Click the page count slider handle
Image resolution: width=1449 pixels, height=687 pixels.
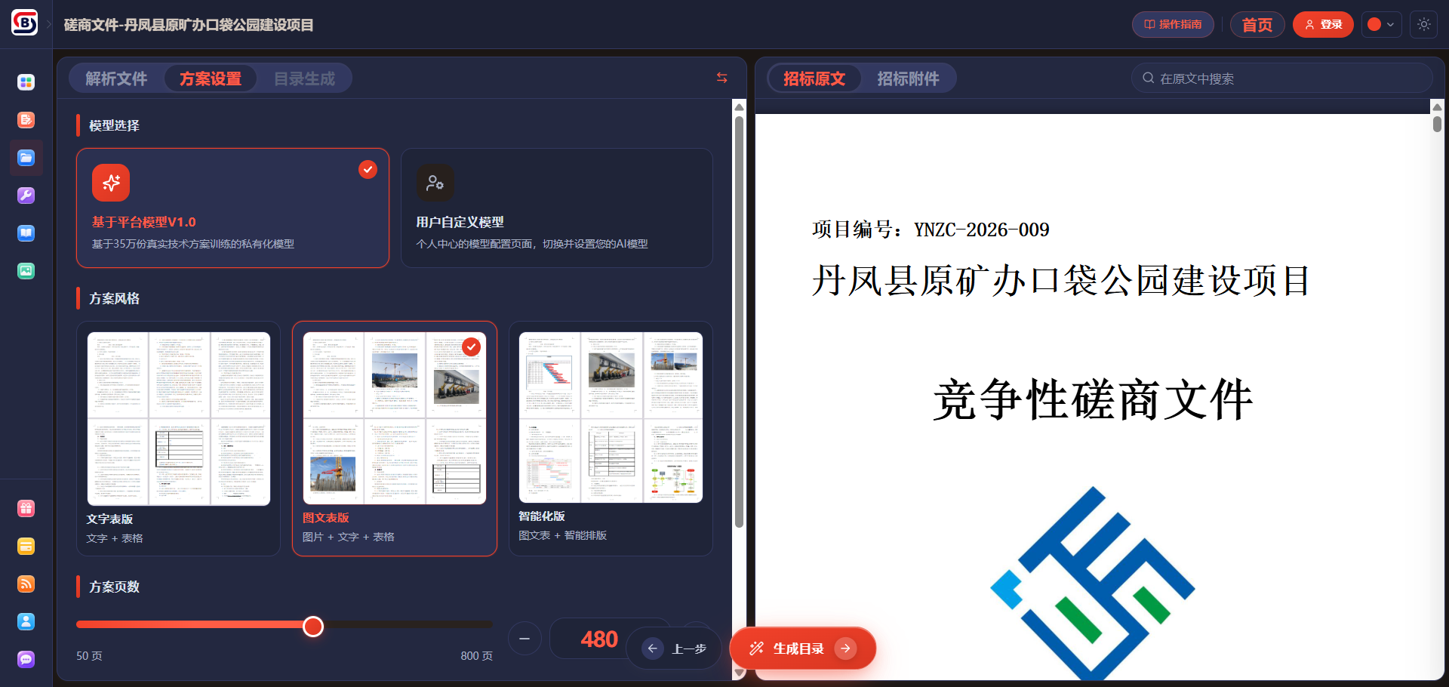tap(313, 626)
